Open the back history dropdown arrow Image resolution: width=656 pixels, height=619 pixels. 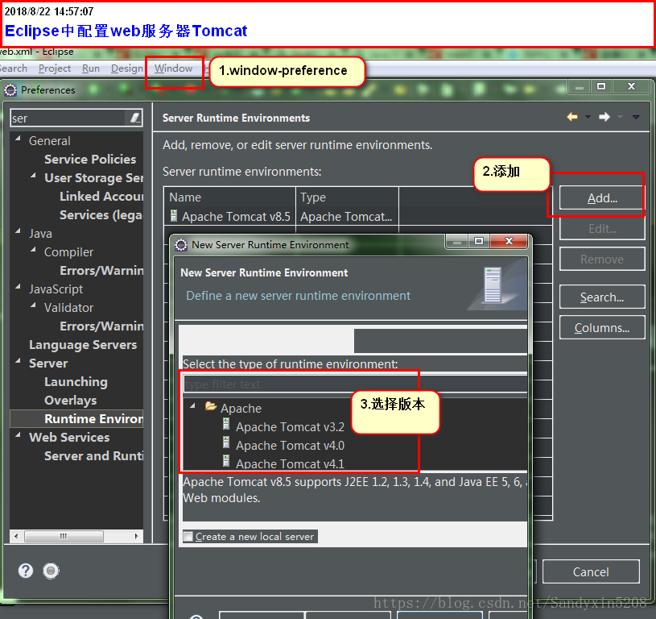588,117
